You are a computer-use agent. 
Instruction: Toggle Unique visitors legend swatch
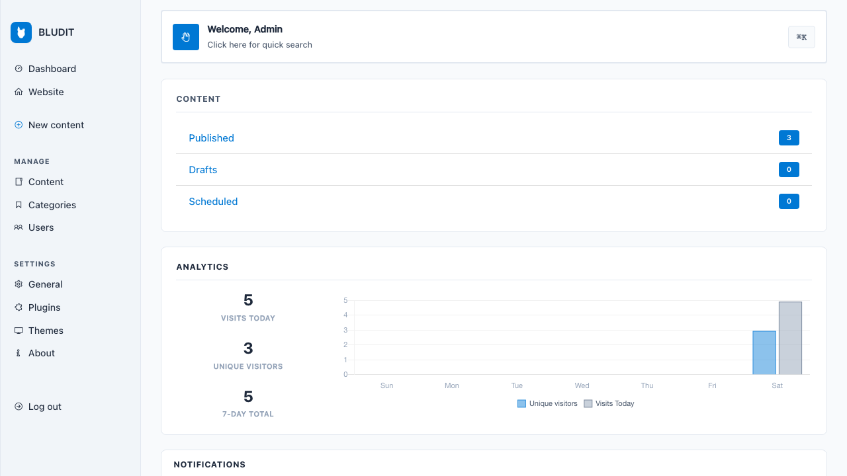521,403
